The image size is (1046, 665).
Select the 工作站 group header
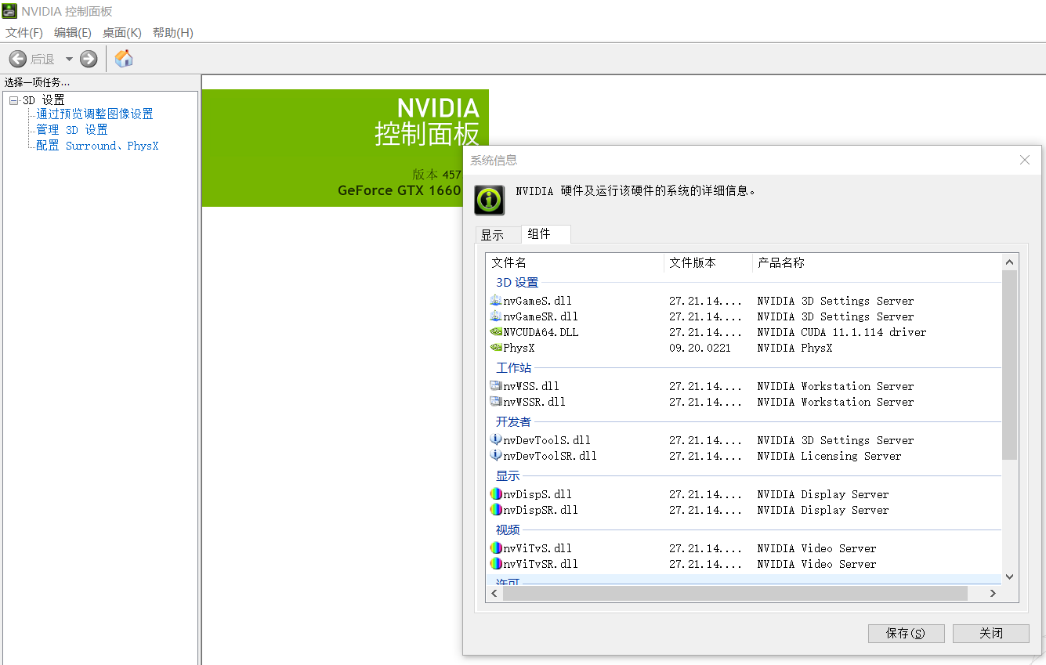point(513,368)
